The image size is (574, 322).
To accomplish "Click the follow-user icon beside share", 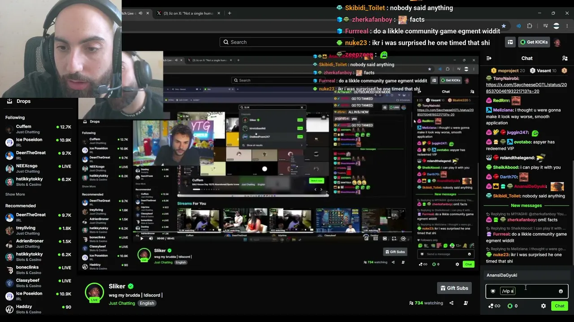I will pos(466,303).
